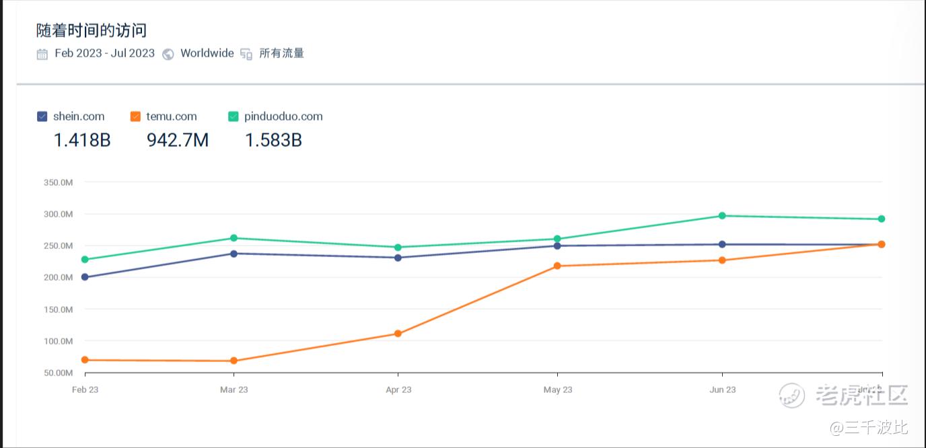
Task: Select the shein.com data point for Feb 23
Action: tap(85, 277)
